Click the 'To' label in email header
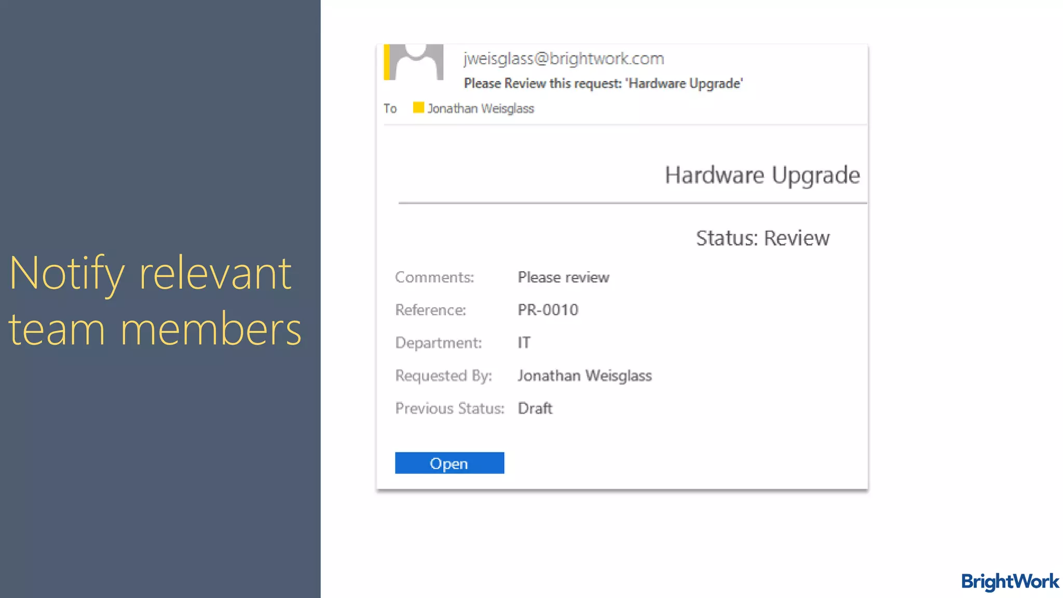Viewport: 1063px width, 598px height. [390, 108]
